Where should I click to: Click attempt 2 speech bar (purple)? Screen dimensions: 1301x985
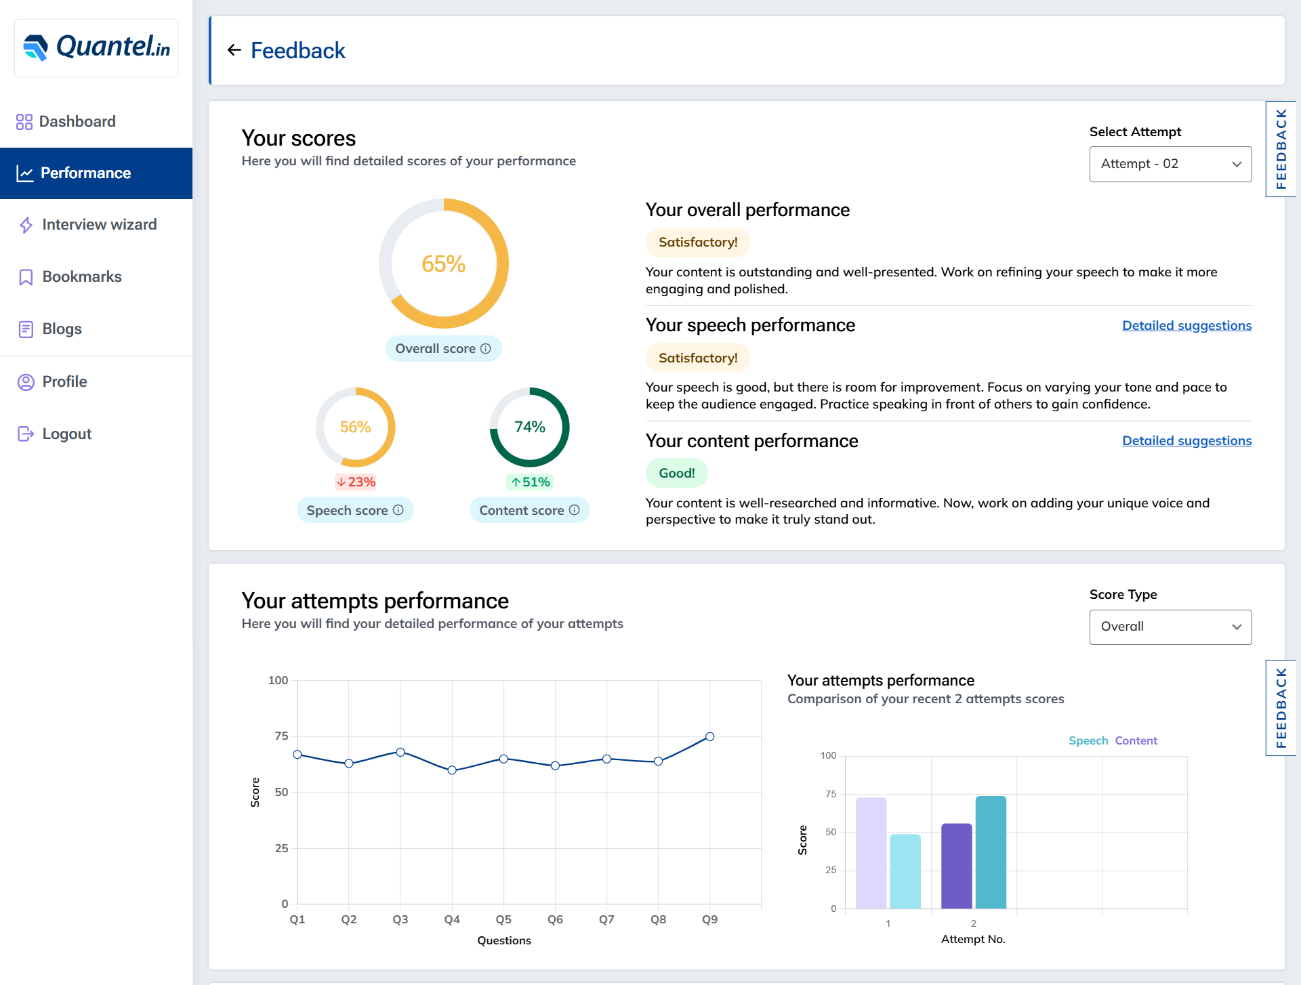956,866
